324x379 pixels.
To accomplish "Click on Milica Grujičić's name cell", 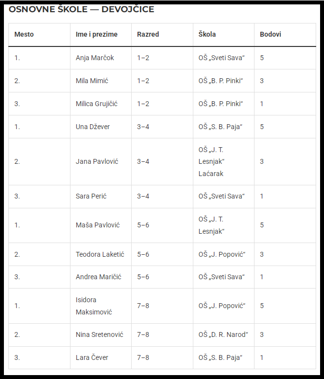I will pyautogui.click(x=96, y=104).
